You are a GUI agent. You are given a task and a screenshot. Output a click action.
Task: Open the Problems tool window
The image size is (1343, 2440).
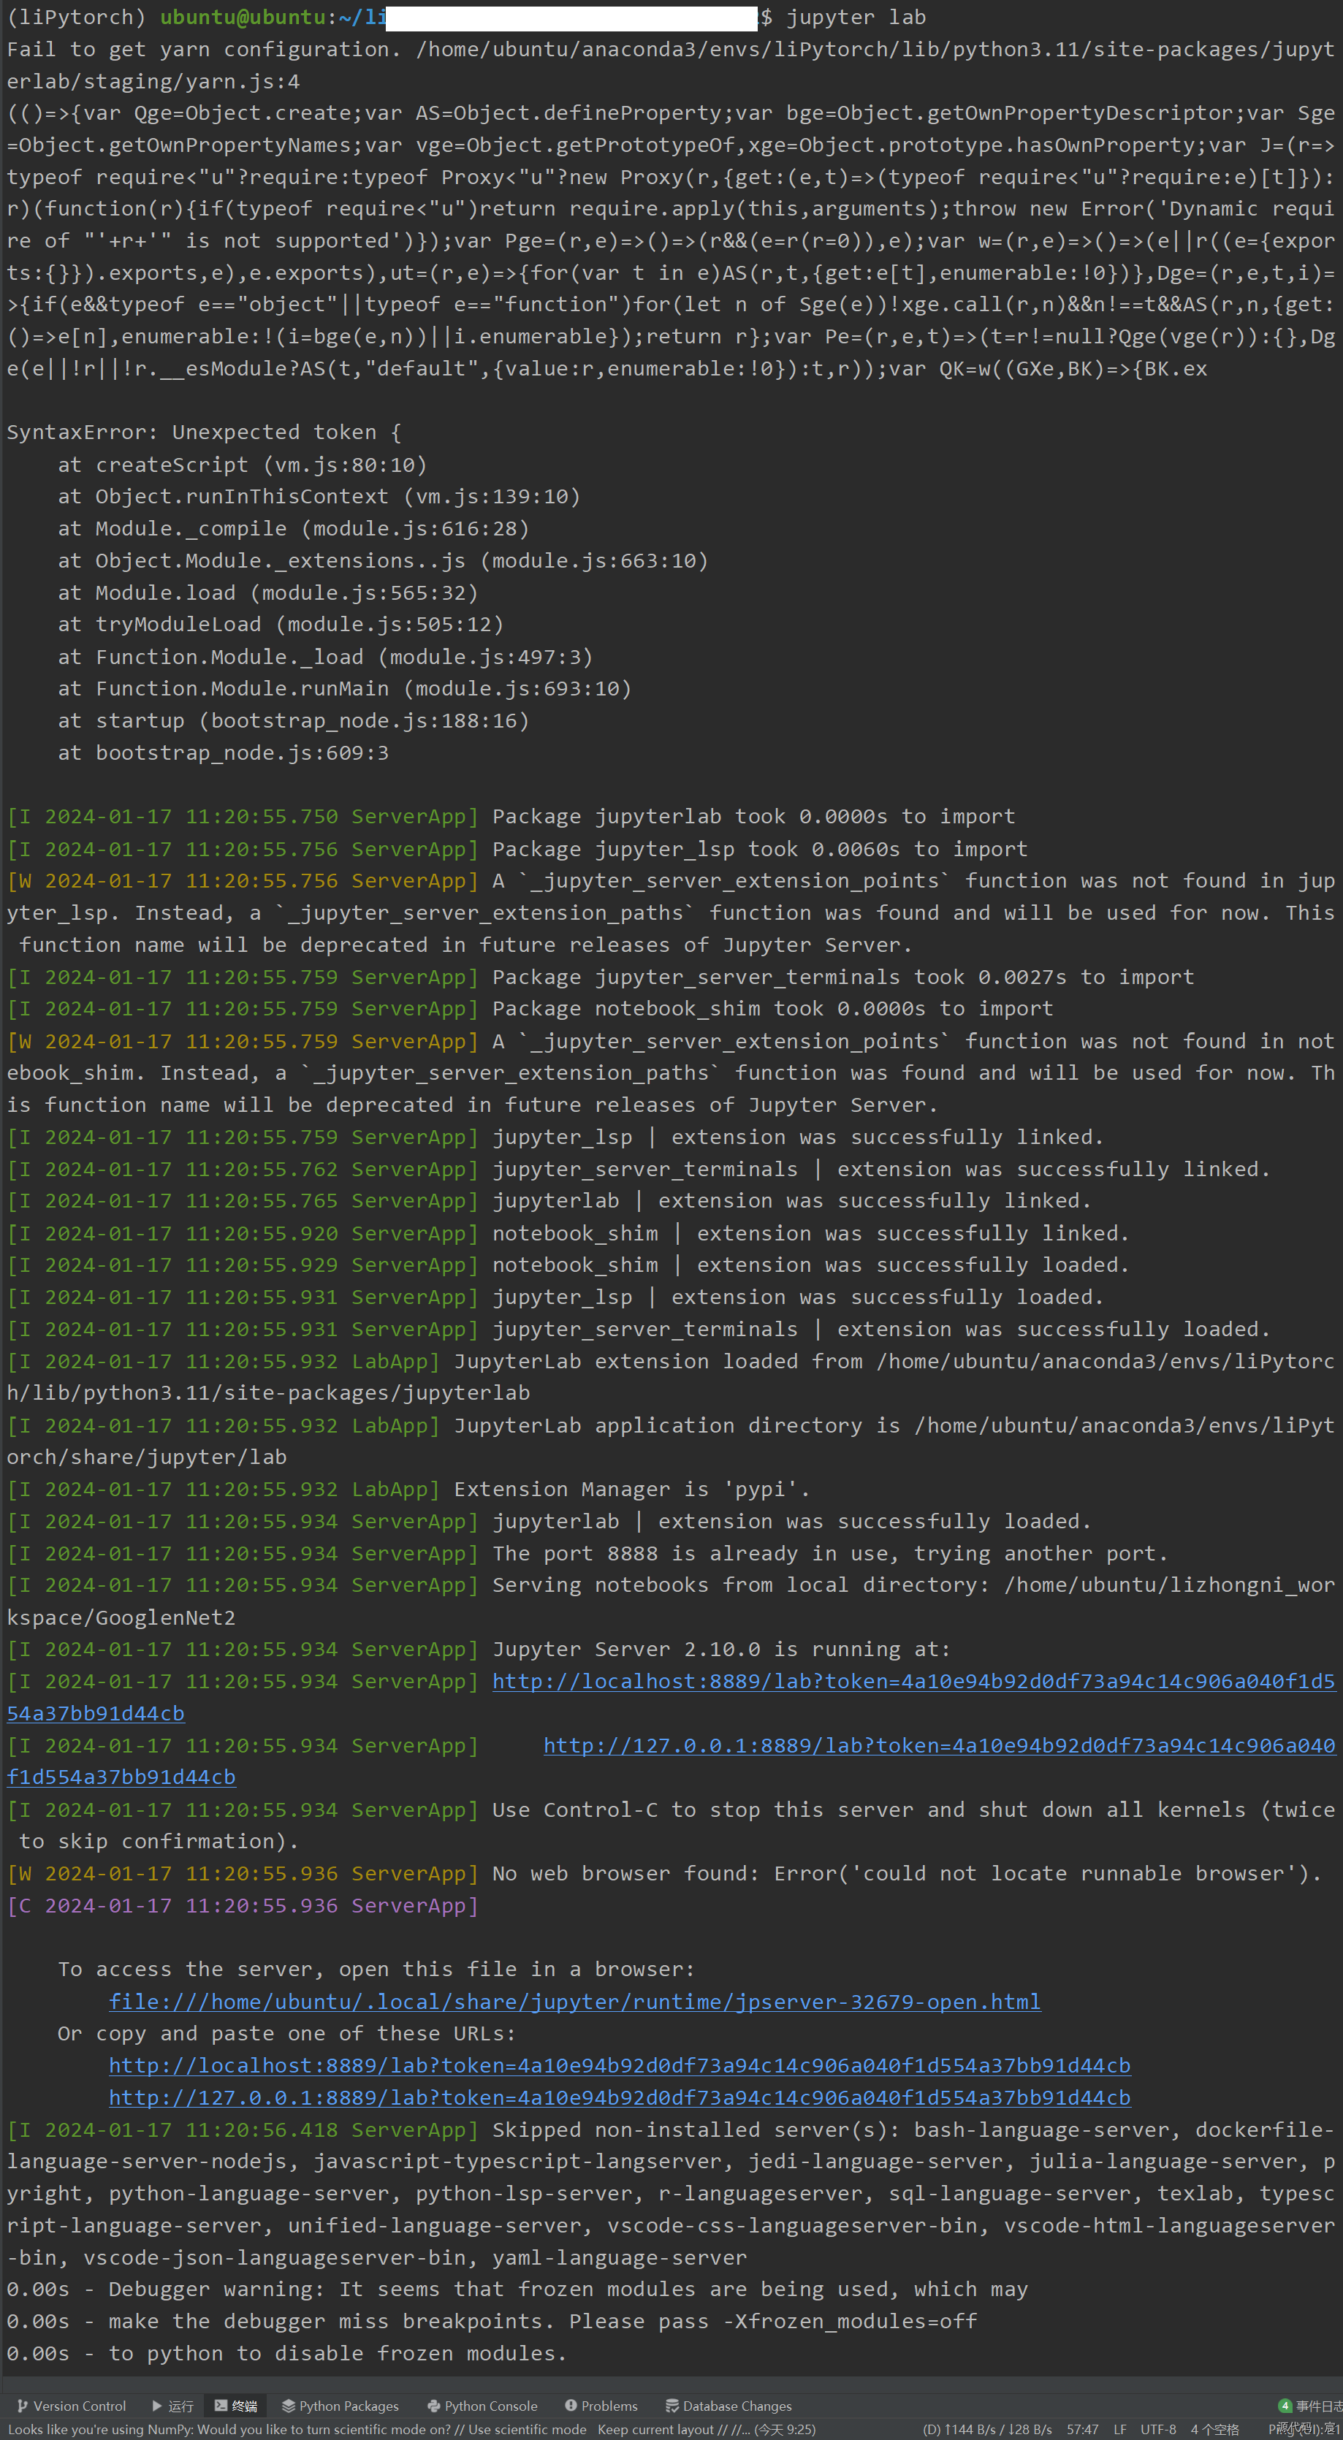click(601, 2406)
